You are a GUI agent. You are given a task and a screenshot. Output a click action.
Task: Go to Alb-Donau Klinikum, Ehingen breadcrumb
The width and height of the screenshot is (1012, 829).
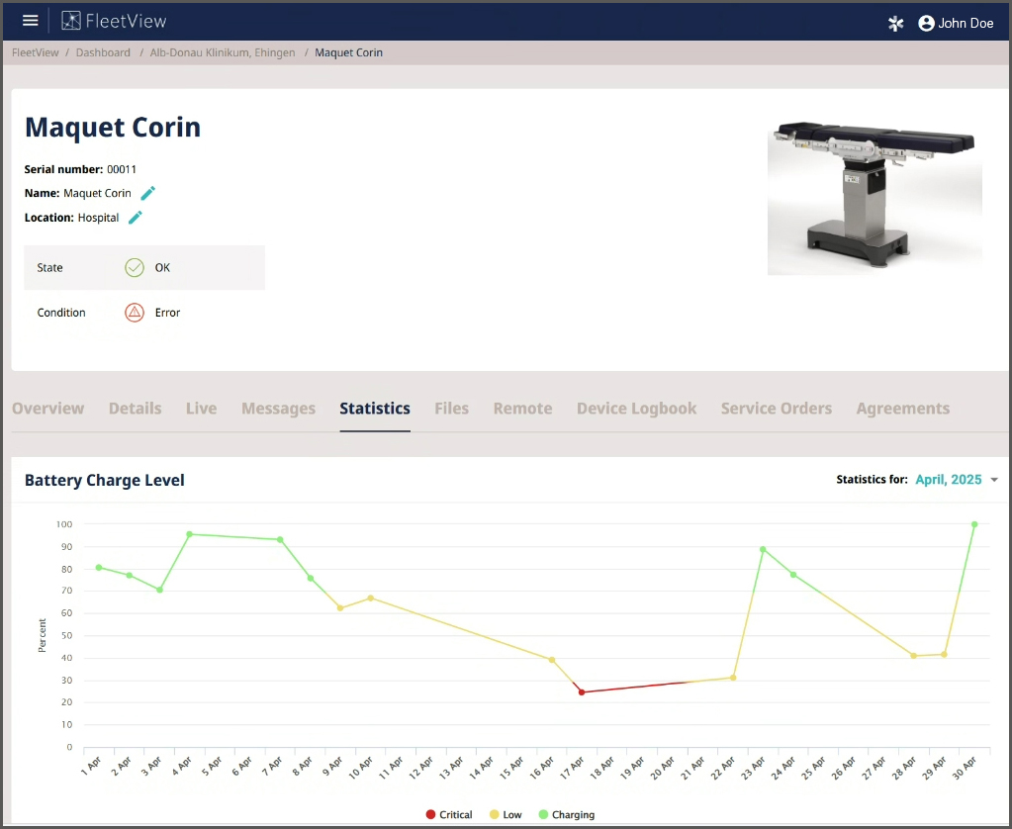(223, 53)
